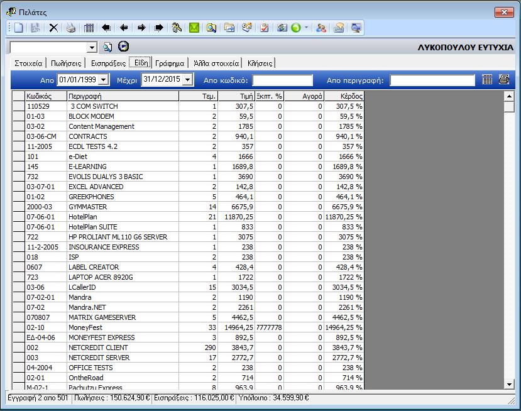Select the GYMMASTER description cell
Screen dimensions: 521x411
coord(123,207)
